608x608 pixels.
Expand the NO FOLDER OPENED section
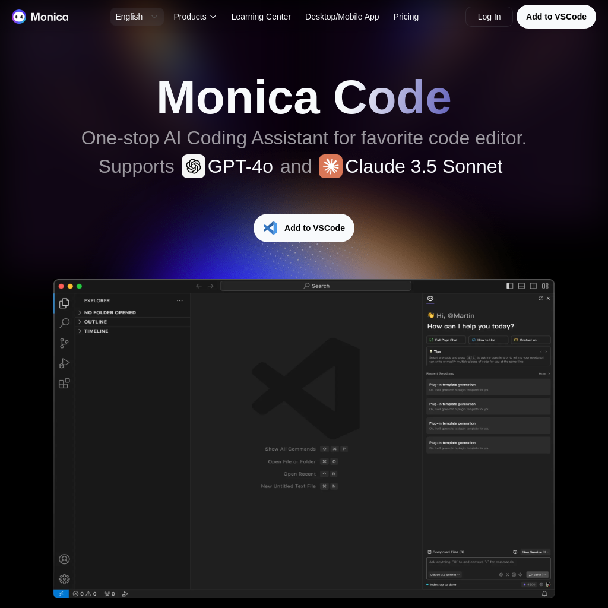coord(132,312)
